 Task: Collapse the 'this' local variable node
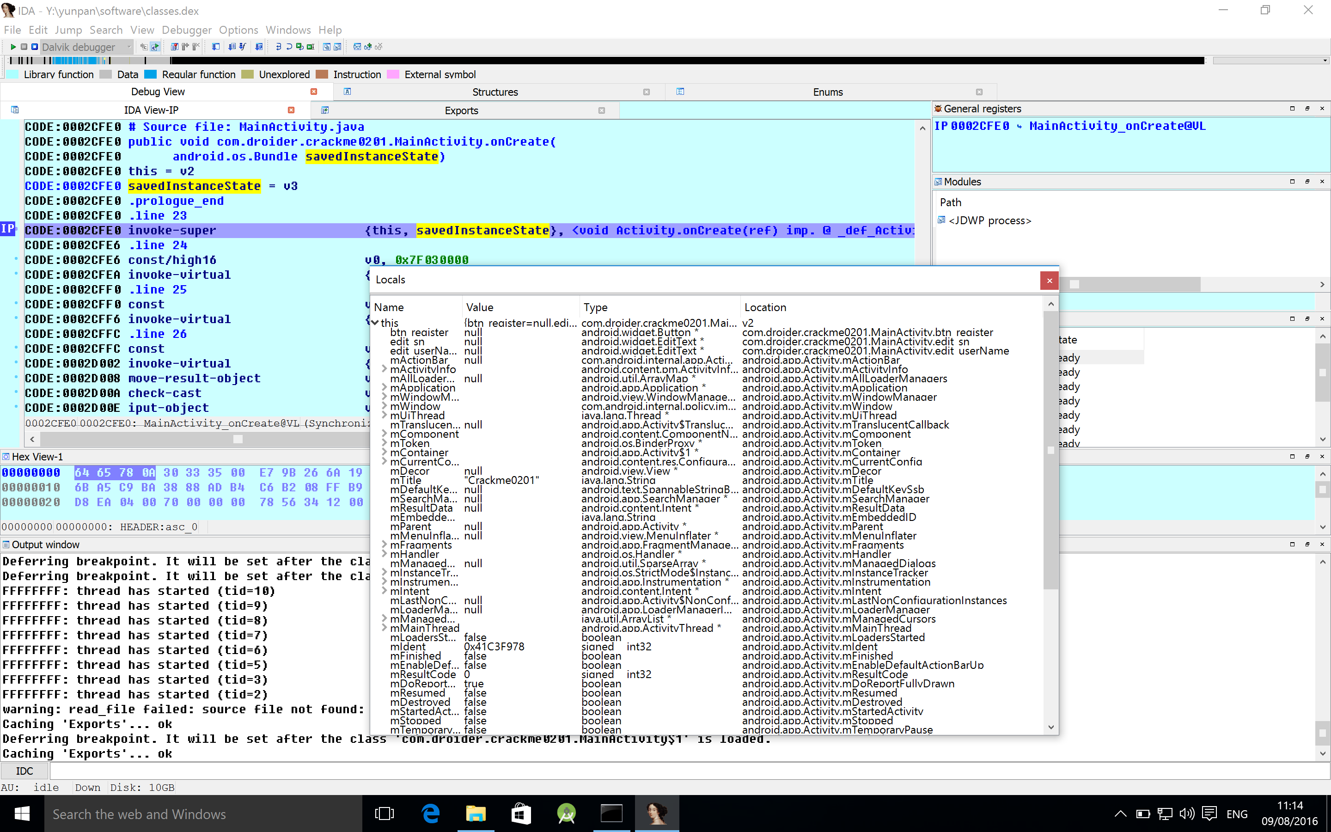pyautogui.click(x=374, y=323)
